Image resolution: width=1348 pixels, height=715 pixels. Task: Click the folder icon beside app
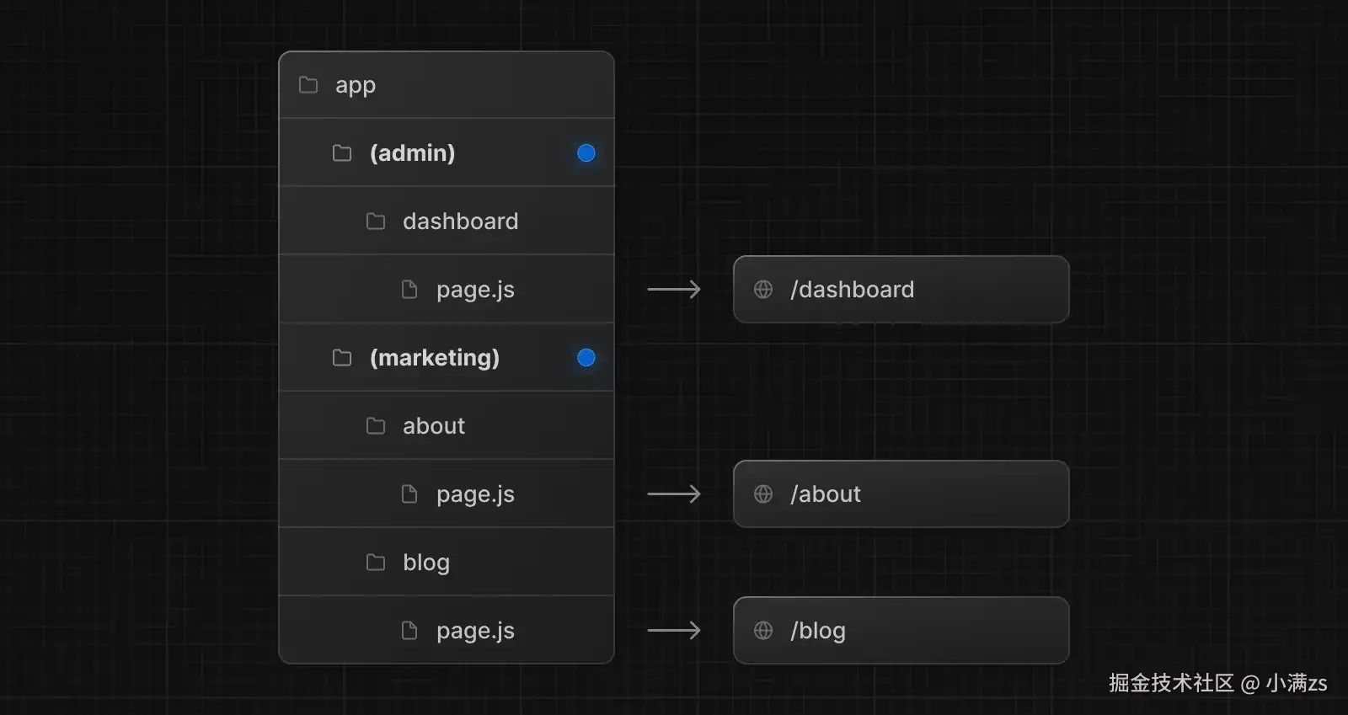pos(308,85)
